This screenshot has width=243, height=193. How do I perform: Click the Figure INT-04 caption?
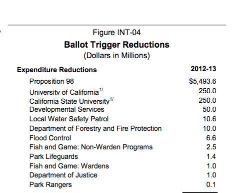click(116, 33)
